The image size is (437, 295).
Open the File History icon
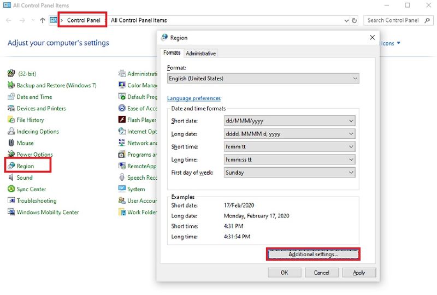click(x=11, y=120)
